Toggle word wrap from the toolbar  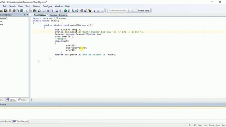click(x=56, y=11)
